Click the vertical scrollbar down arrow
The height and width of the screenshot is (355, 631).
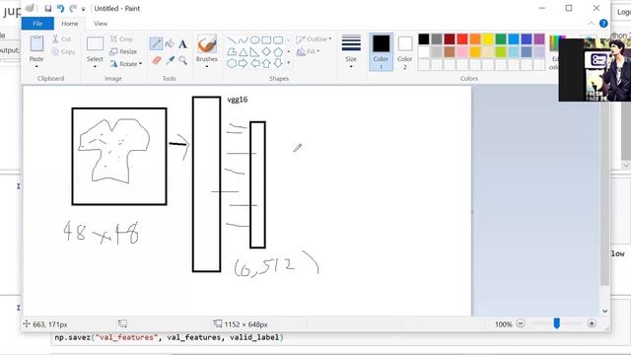(604, 312)
